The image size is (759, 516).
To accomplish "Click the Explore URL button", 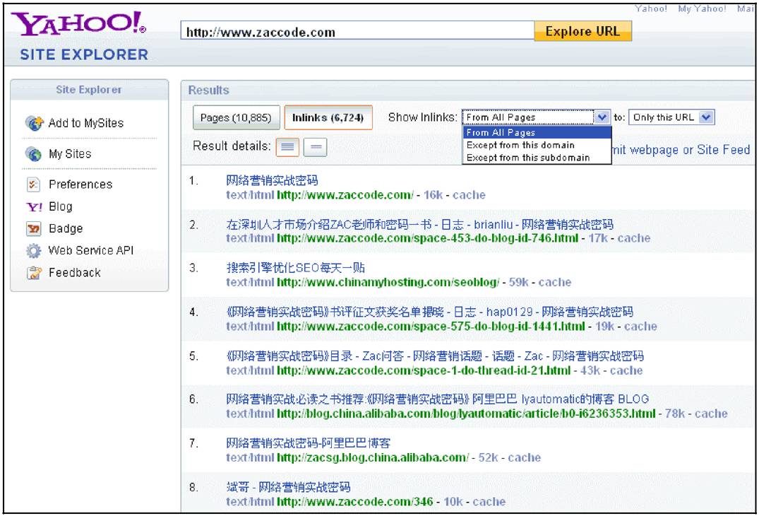I will coord(582,31).
